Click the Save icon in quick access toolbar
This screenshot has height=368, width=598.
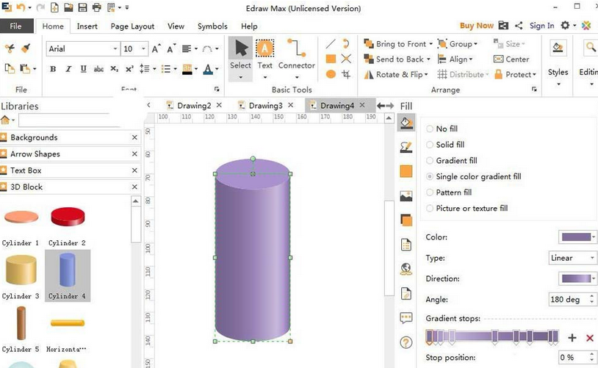click(x=83, y=7)
